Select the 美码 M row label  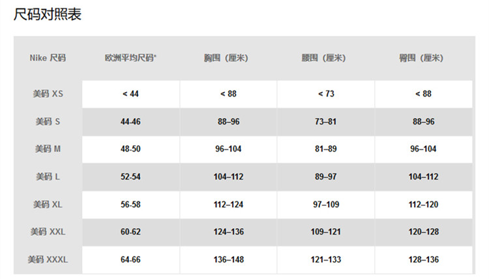[x=48, y=149]
